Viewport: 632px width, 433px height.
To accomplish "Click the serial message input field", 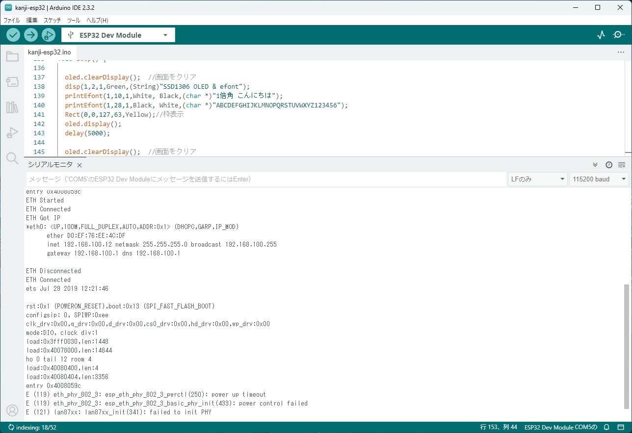I will coord(265,179).
